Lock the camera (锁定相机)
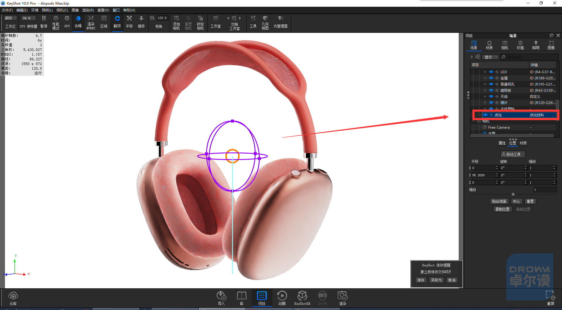562x310 pixels. (x=200, y=22)
